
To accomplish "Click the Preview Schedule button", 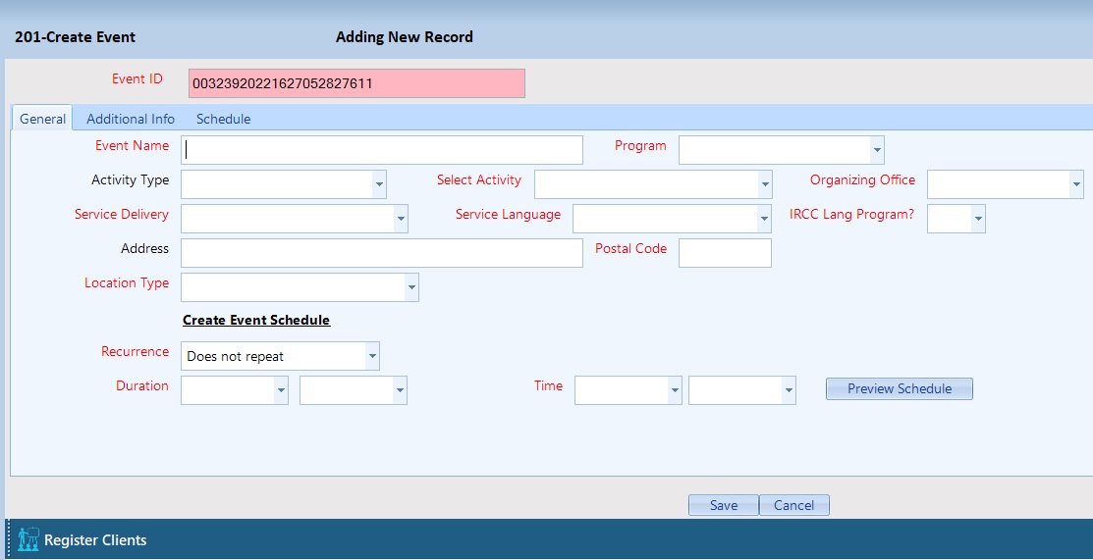I will [x=899, y=388].
